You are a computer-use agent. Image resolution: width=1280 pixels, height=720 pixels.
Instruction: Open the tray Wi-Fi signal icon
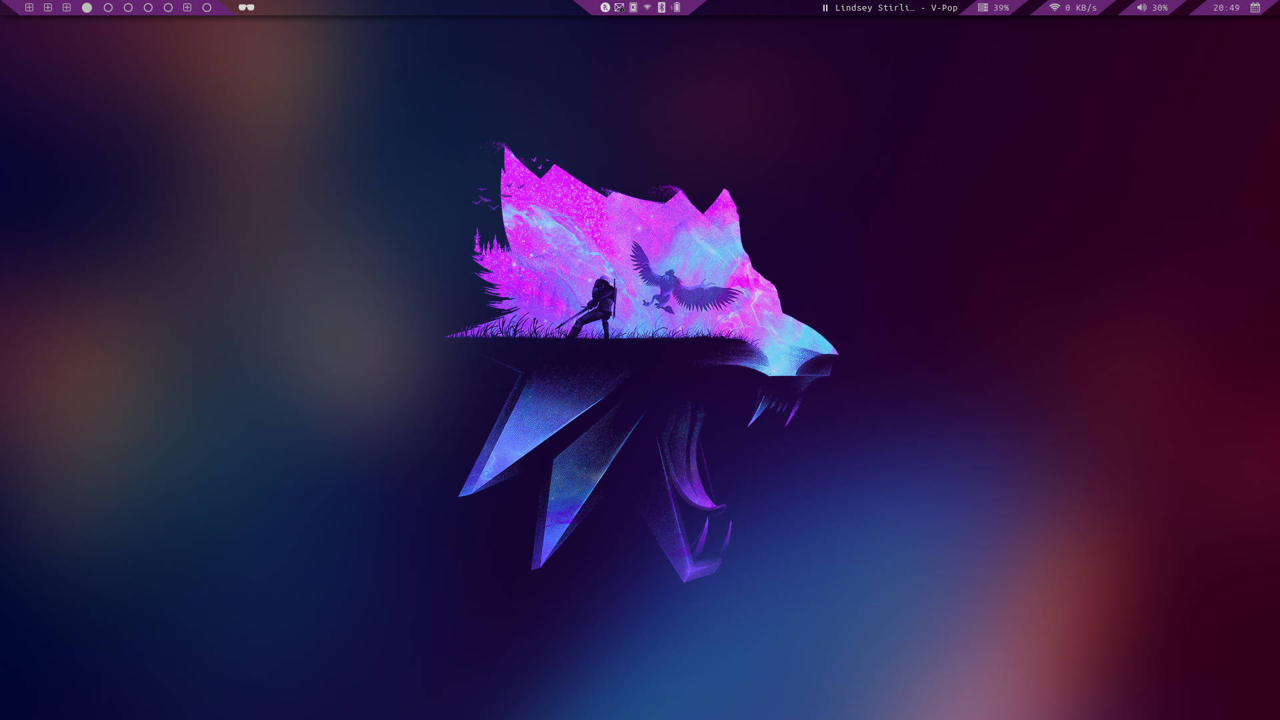pos(647,8)
